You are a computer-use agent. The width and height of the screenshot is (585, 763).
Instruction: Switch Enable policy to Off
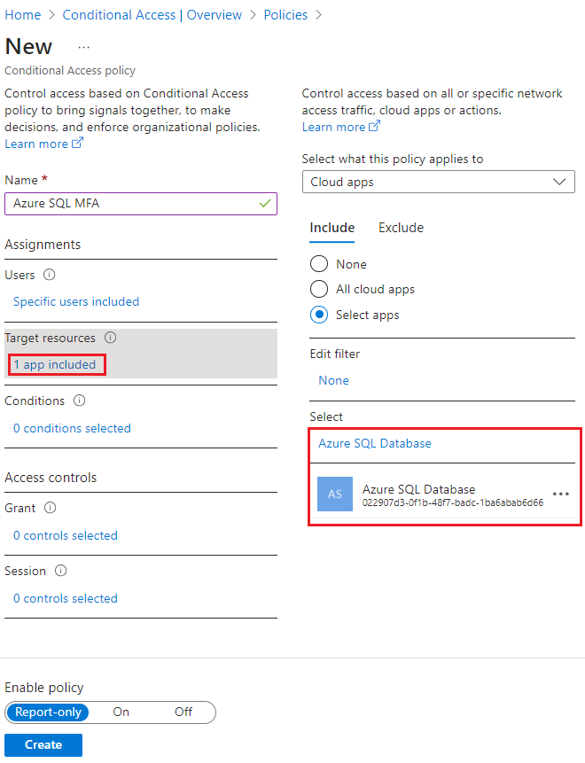(183, 712)
